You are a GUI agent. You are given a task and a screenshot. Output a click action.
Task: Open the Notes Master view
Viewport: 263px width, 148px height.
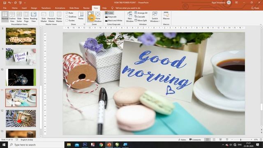(59, 17)
